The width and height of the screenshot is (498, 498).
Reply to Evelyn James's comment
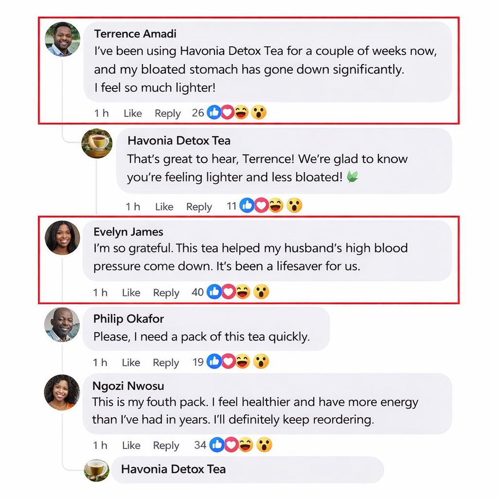[166, 293]
